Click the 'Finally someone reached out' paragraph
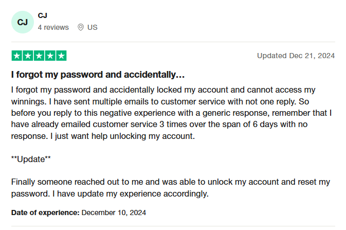Image resolution: width=346 pixels, height=230 pixels. tap(171, 188)
